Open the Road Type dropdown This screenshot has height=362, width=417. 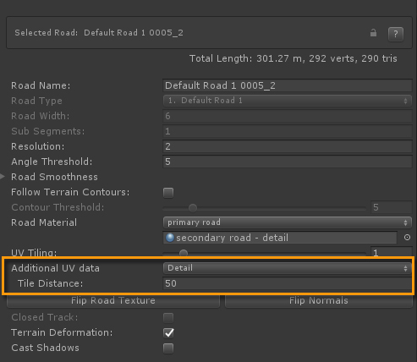288,101
